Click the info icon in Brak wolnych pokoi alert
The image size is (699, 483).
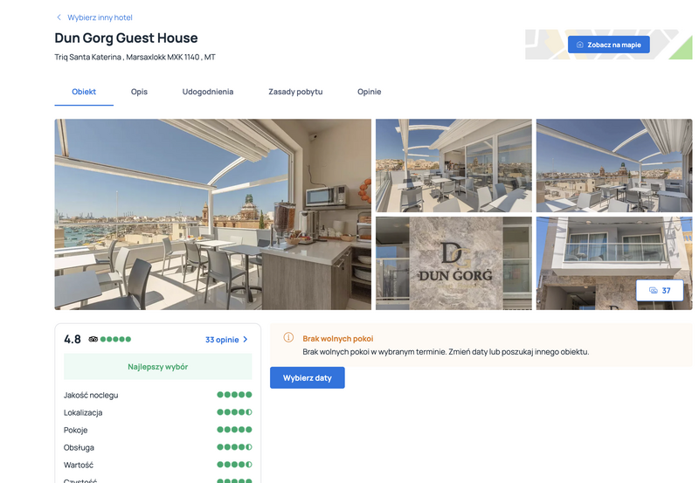click(x=288, y=337)
